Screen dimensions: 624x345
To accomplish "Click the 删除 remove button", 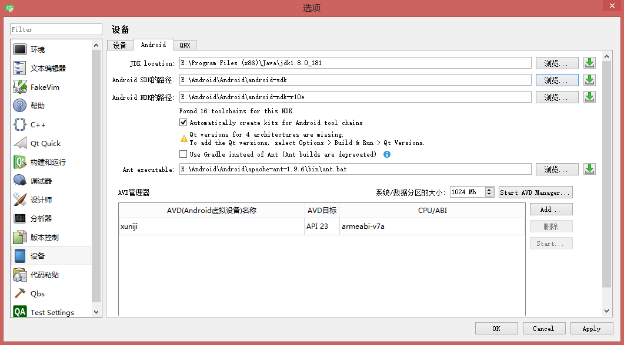I will point(551,226).
